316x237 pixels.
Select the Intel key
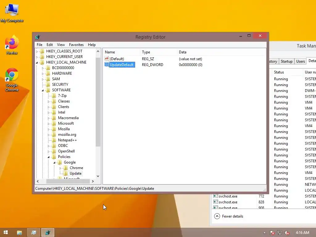tap(61, 112)
